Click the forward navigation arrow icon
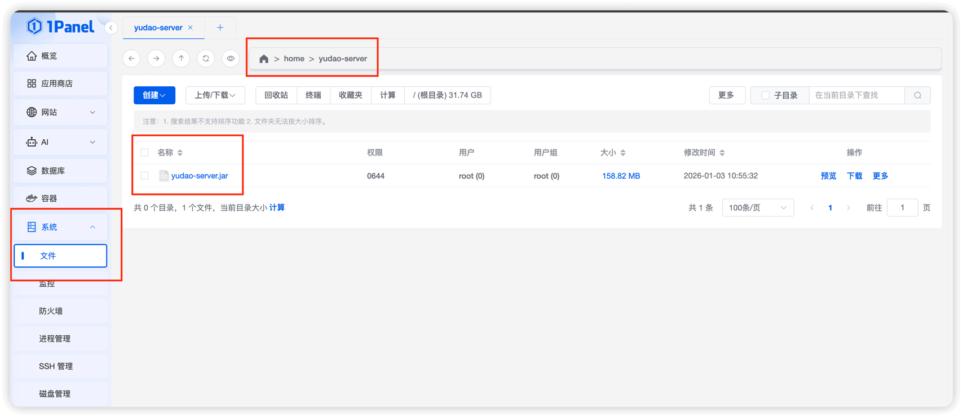The width and height of the screenshot is (963, 417). coord(156,59)
